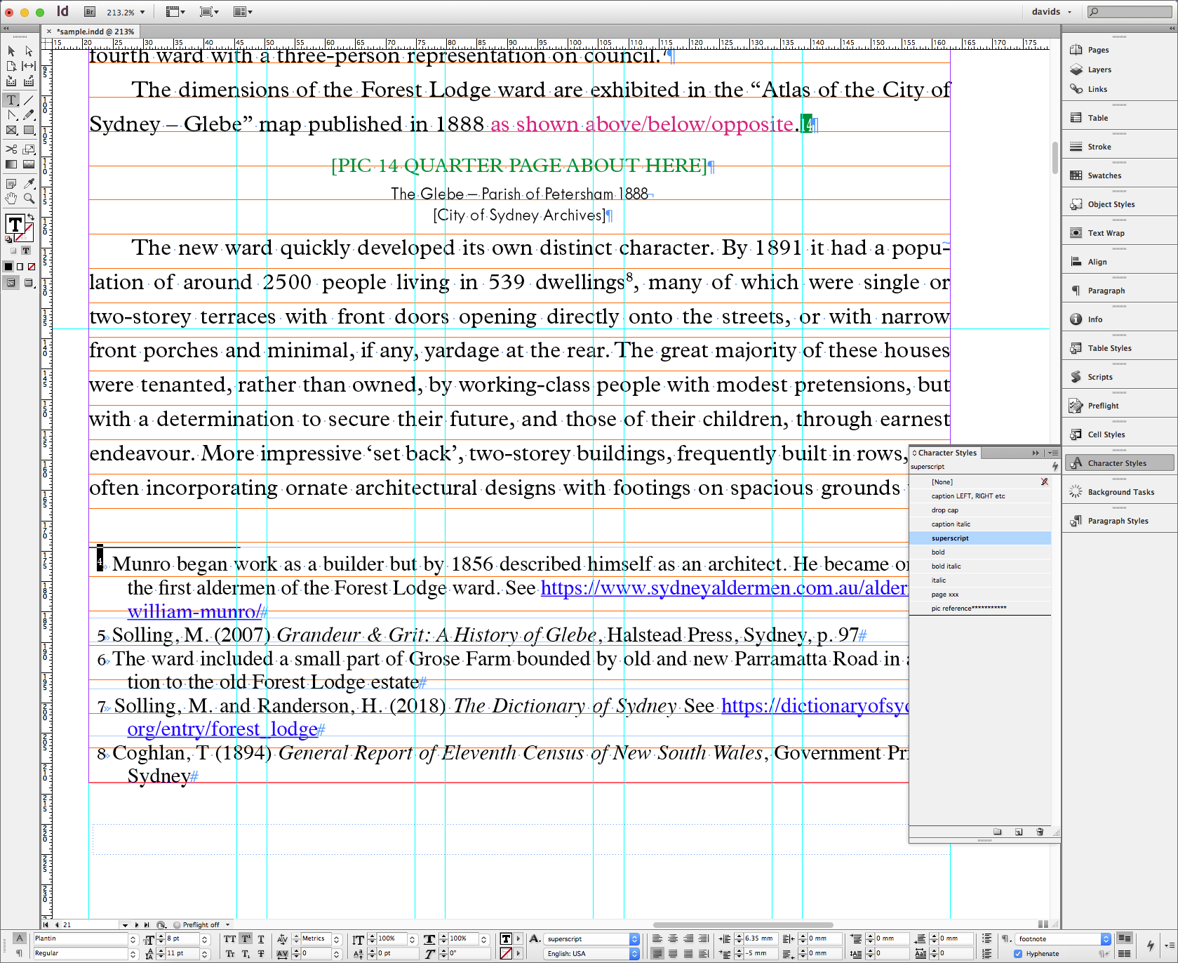Open the zoom level 213.2% dropdown
The image size is (1178, 963).
tap(142, 12)
